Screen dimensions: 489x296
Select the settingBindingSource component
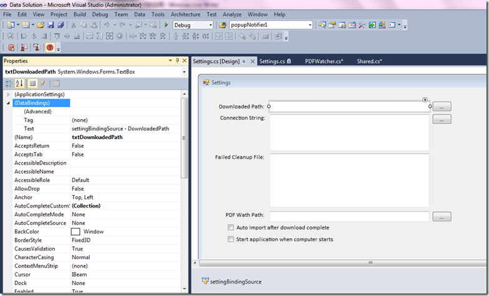coord(232,282)
